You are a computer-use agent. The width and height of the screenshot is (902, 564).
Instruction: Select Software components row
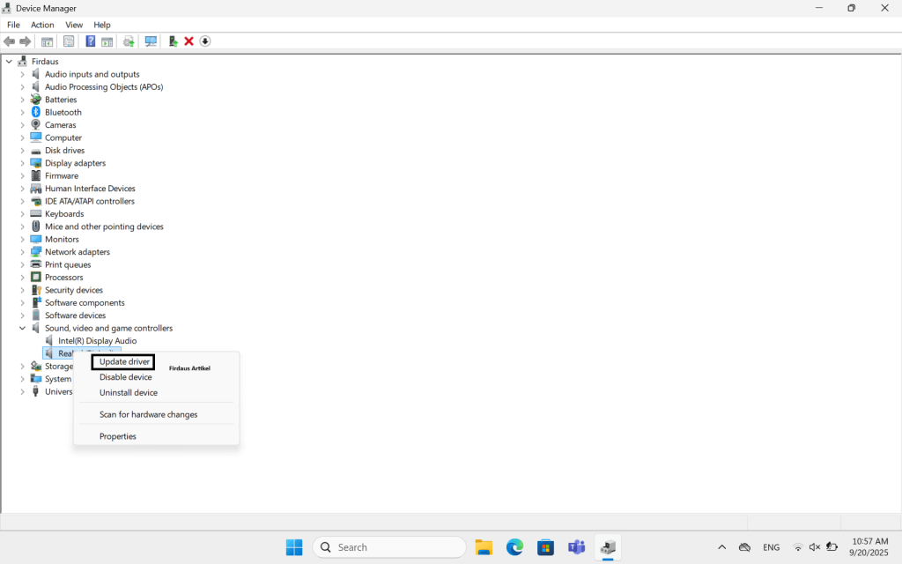tap(85, 303)
